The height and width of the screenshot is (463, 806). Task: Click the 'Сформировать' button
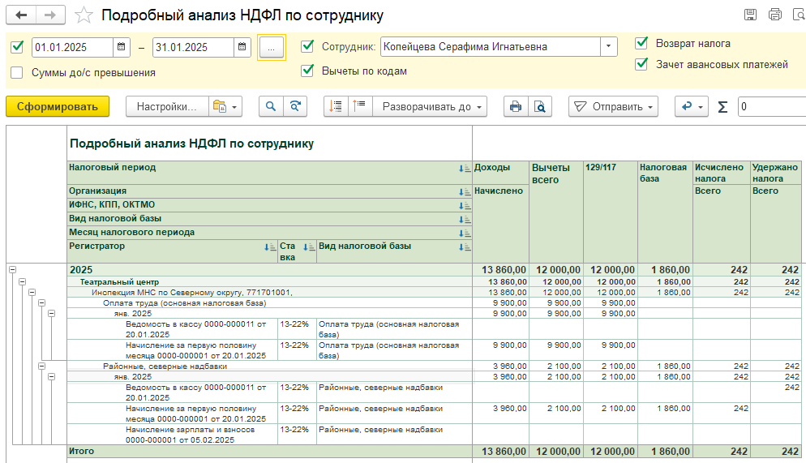[x=57, y=106]
